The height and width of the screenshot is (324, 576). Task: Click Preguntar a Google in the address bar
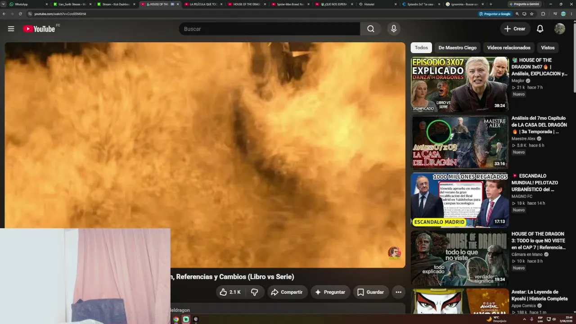[x=495, y=14]
